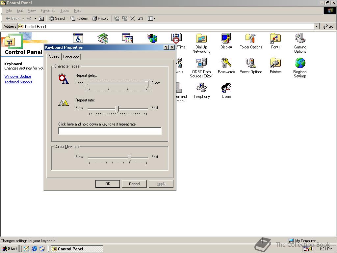Click the Undo toolbar icon
This screenshot has width=337, height=253.
140,18
